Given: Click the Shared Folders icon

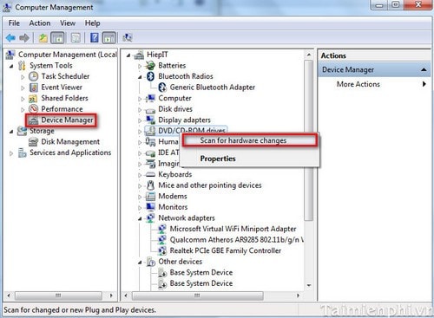Looking at the screenshot, I should coord(33,99).
